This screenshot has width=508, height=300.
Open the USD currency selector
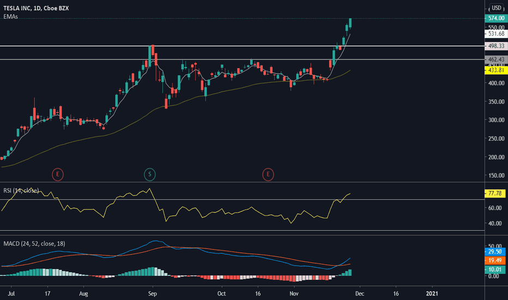click(497, 8)
